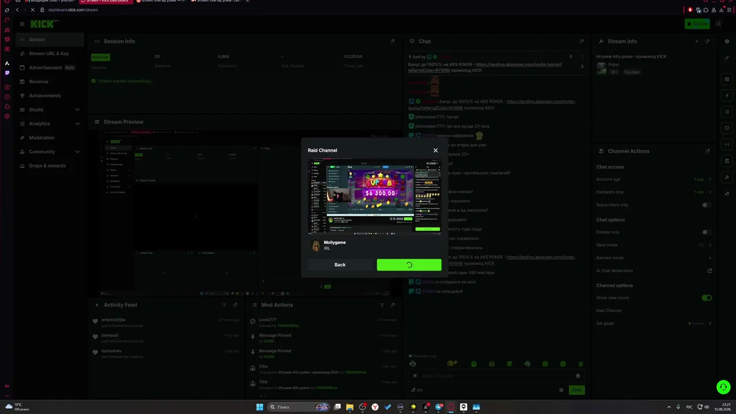736x414 pixels.
Task: Click the Windows taskbar search box
Action: (x=299, y=407)
